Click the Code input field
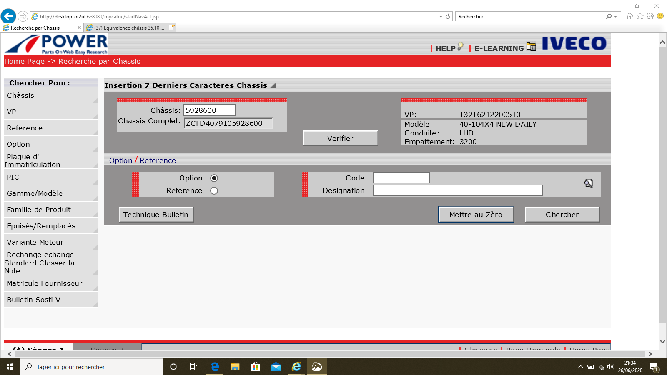 pos(401,178)
